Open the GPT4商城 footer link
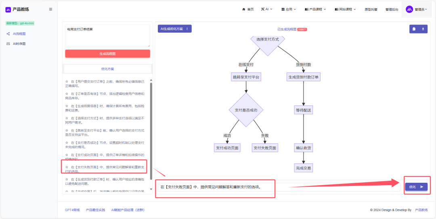Image resolution: width=436 pixels, height=219 pixels. pyautogui.click(x=72, y=210)
